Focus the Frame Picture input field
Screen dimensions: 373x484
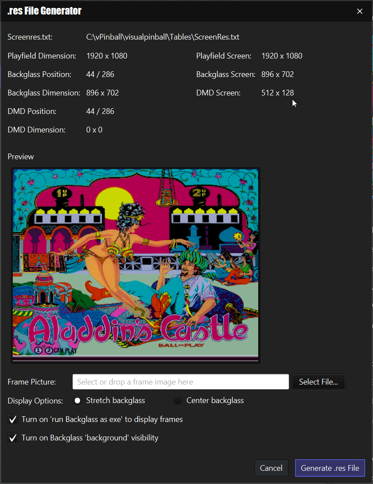180,382
